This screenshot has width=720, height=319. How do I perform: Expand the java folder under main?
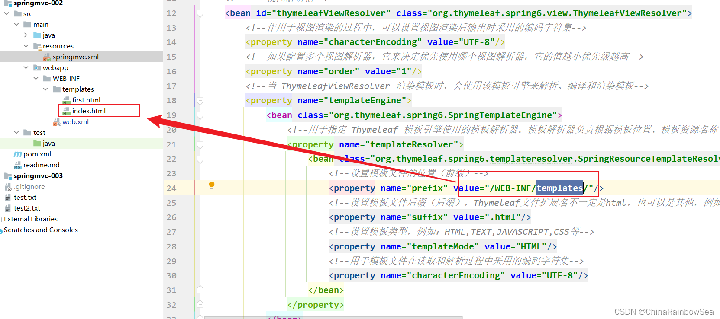(x=26, y=35)
